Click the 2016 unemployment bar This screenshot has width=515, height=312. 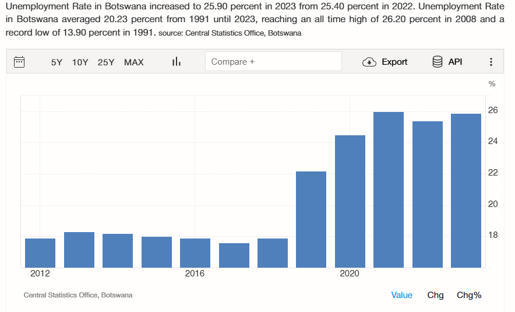pos(195,253)
